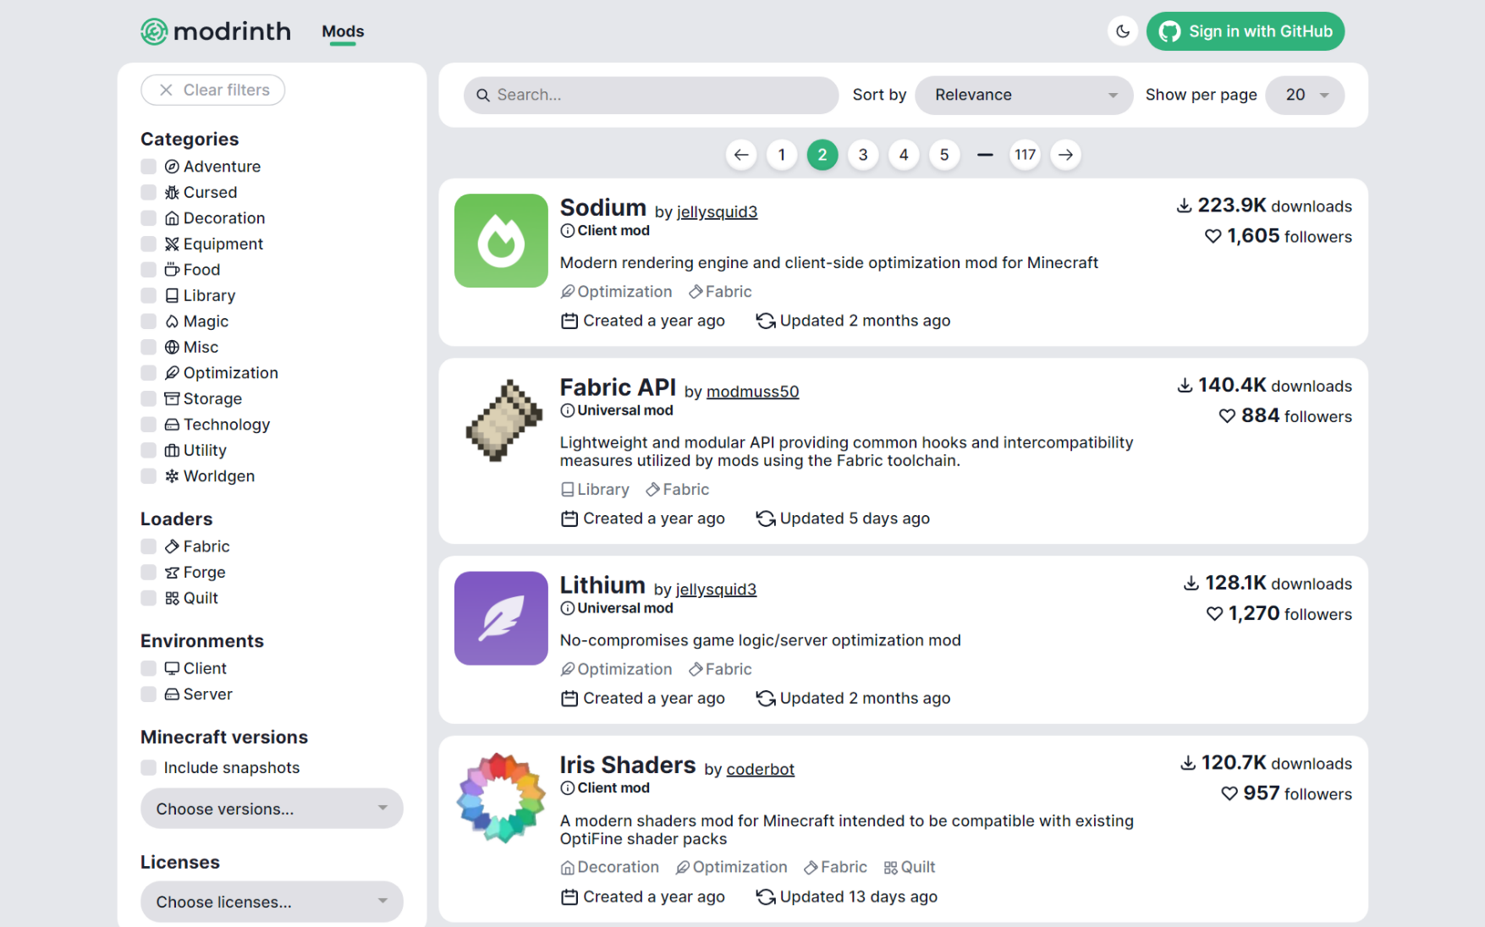
Task: Open the Sort by Relevance dropdown
Action: tap(1024, 96)
